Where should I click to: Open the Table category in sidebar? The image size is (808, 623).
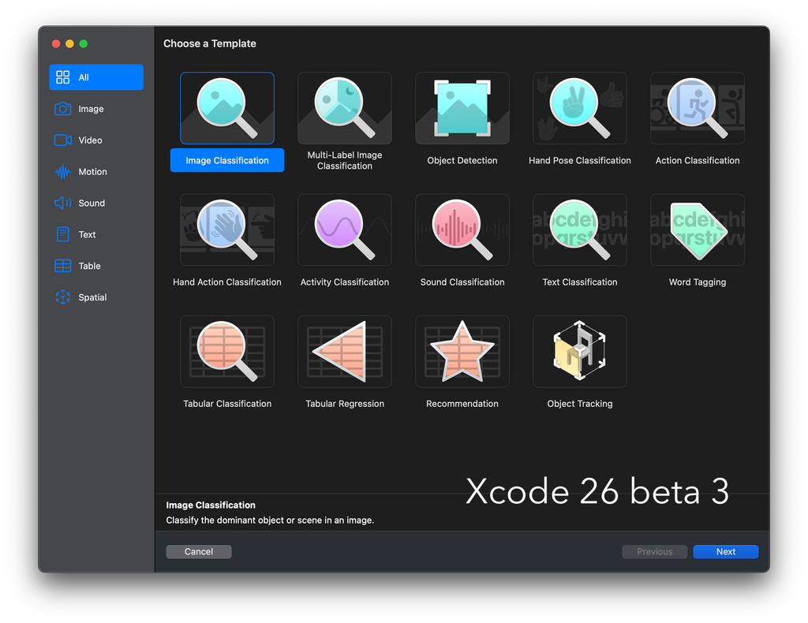click(x=96, y=266)
